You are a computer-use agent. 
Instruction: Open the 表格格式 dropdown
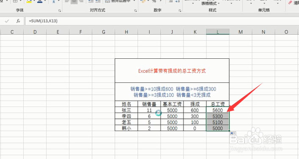point(210,3)
